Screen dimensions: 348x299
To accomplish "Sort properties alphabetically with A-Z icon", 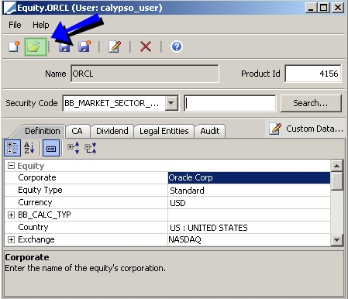I will coord(29,148).
